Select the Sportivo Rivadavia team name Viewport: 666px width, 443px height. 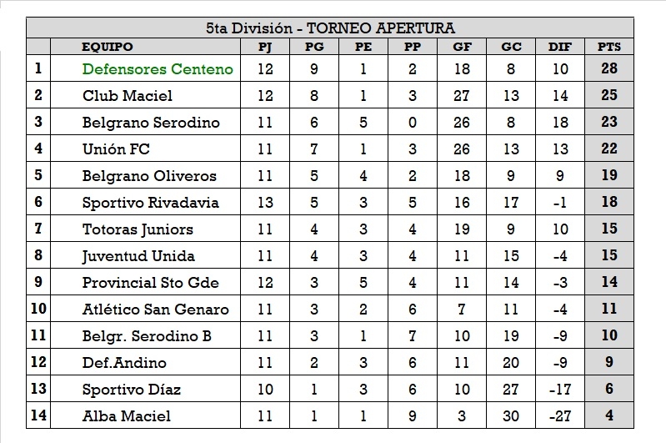[151, 203]
